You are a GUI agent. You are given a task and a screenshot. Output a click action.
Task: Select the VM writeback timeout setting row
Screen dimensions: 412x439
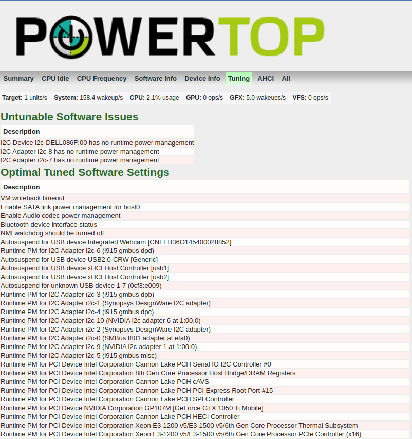pos(32,198)
